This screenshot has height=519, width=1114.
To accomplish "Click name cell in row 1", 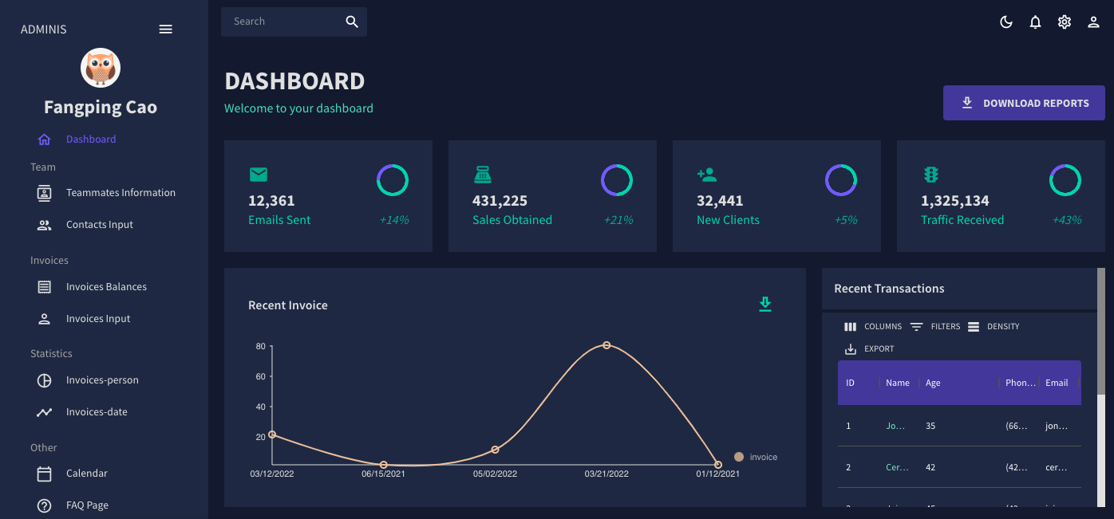I will (896, 426).
